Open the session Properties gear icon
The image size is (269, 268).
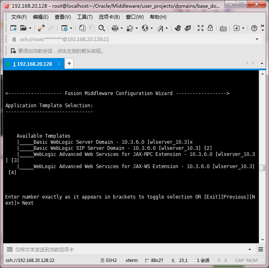[x=64, y=28]
